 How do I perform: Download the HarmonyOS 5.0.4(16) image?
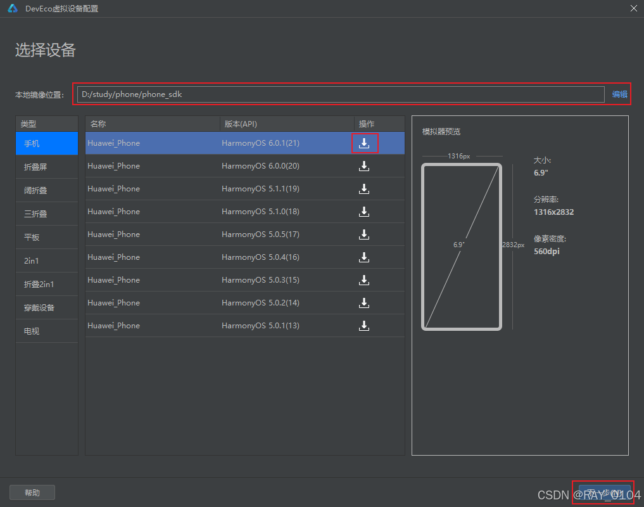(x=364, y=257)
